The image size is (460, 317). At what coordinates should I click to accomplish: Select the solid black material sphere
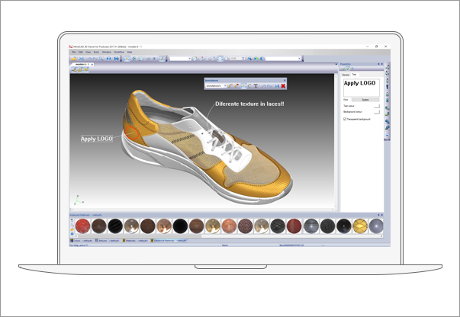point(180,226)
